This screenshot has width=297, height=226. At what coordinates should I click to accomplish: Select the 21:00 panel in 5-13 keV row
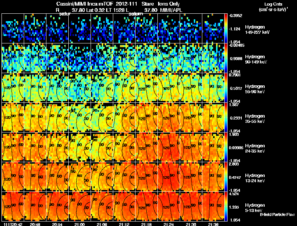79,206
